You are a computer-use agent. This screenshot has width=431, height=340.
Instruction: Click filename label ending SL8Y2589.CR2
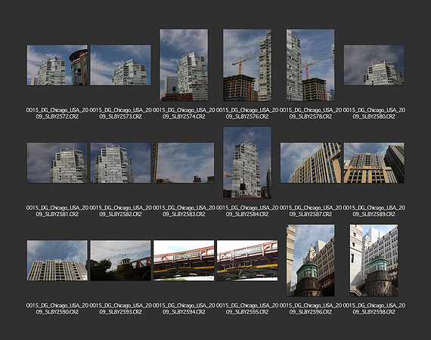tap(374, 211)
